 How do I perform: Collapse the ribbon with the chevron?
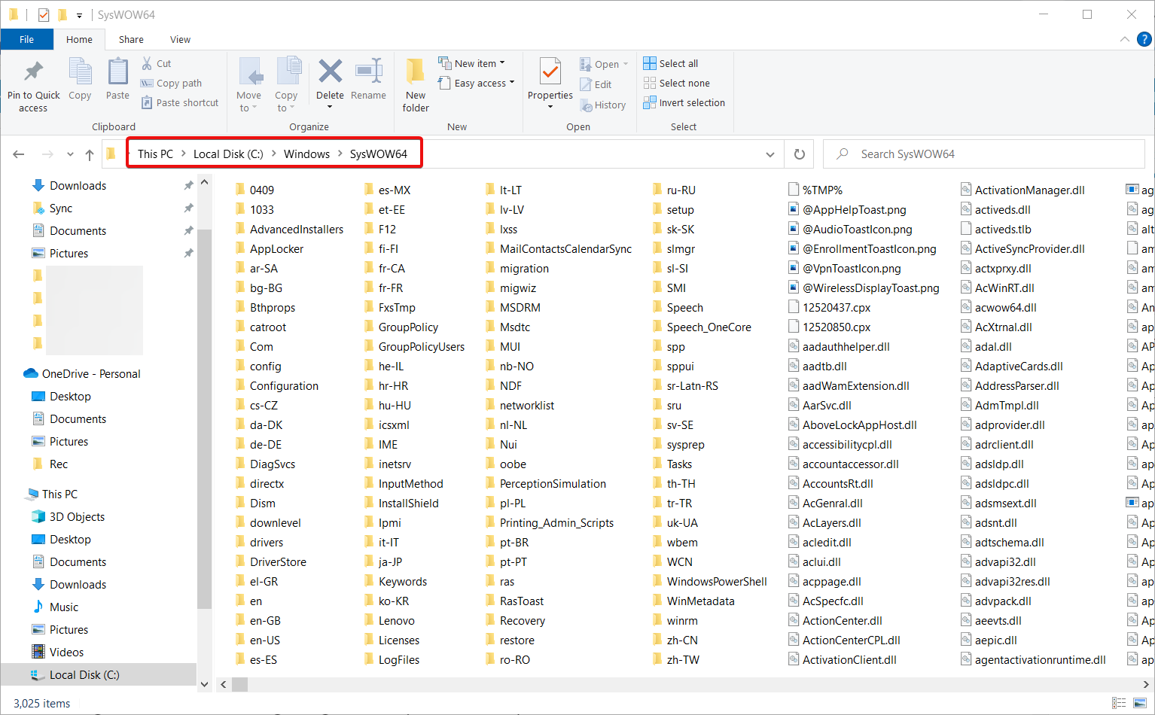1124,39
